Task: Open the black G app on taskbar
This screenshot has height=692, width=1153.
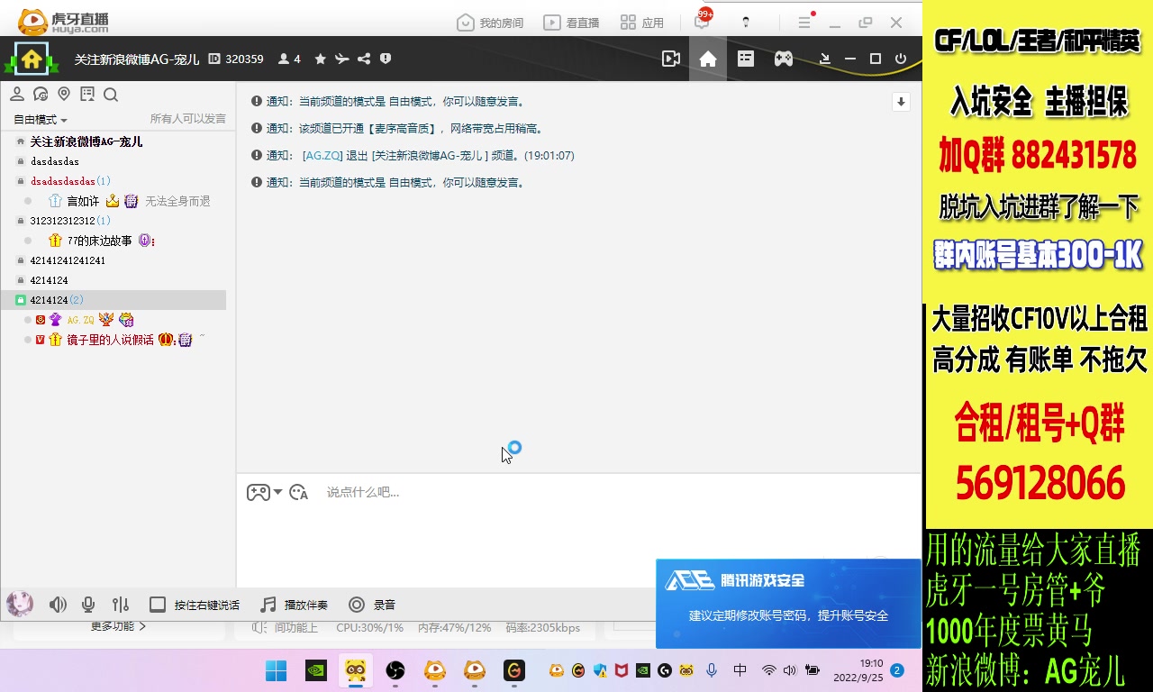Action: (x=514, y=670)
